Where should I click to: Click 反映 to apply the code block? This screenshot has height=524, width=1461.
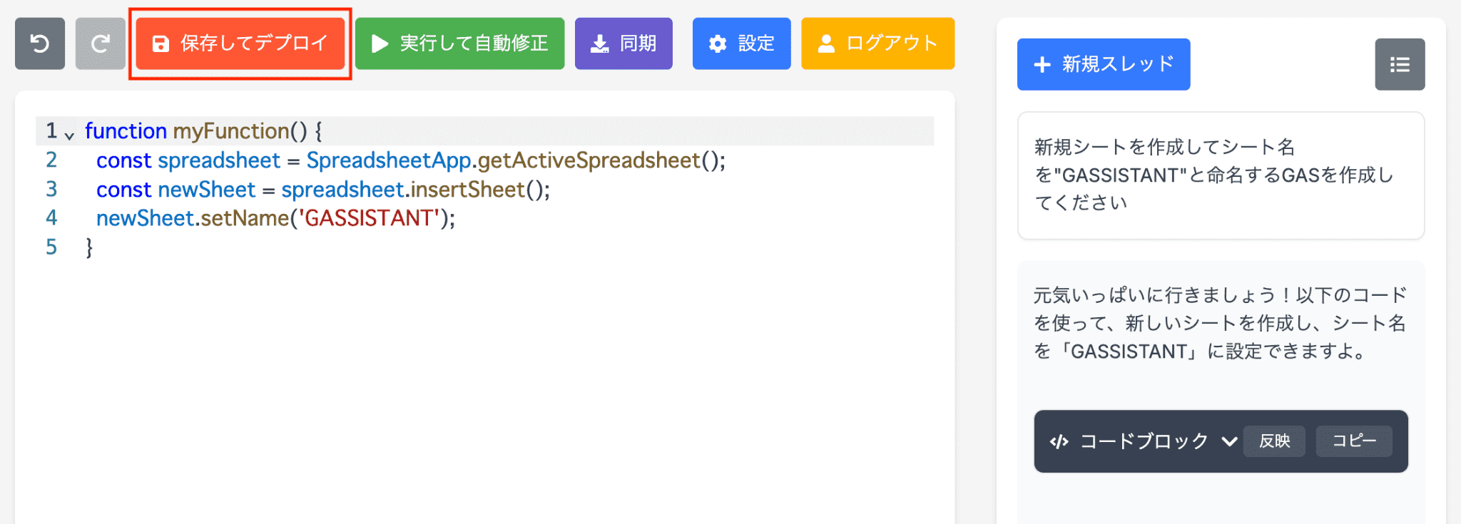click(1274, 441)
